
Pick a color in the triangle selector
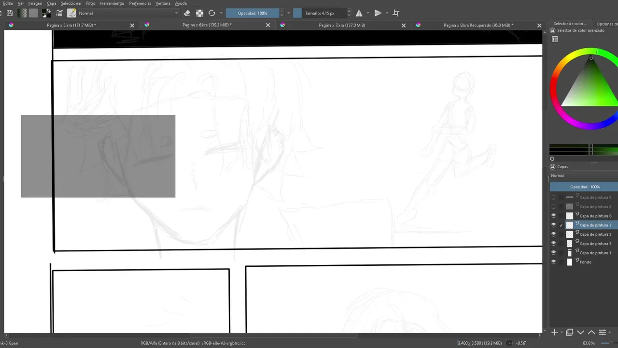click(x=590, y=87)
